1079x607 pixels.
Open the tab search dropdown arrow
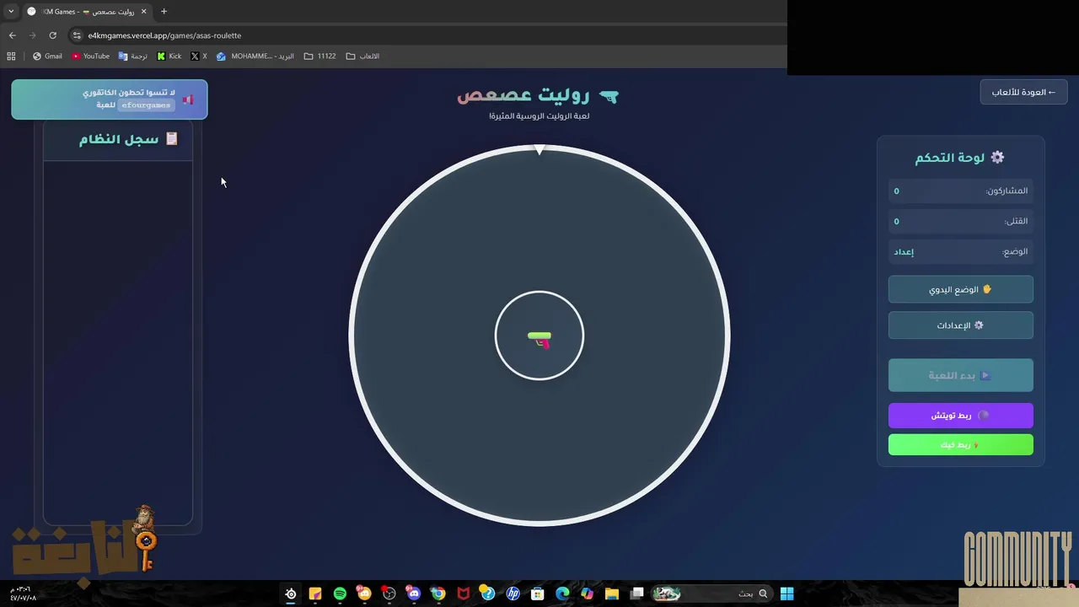[11, 11]
